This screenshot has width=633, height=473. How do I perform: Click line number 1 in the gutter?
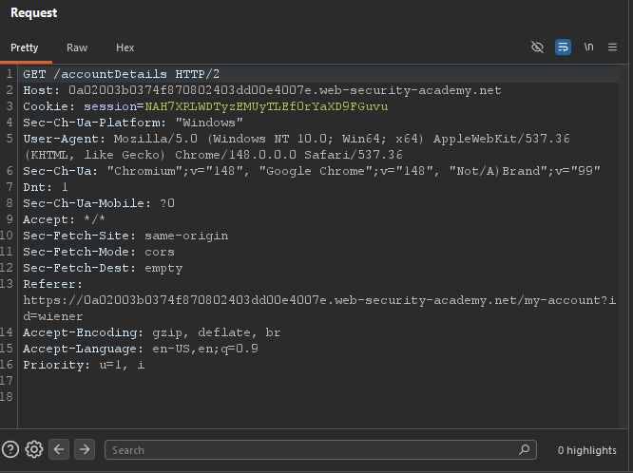(9, 74)
